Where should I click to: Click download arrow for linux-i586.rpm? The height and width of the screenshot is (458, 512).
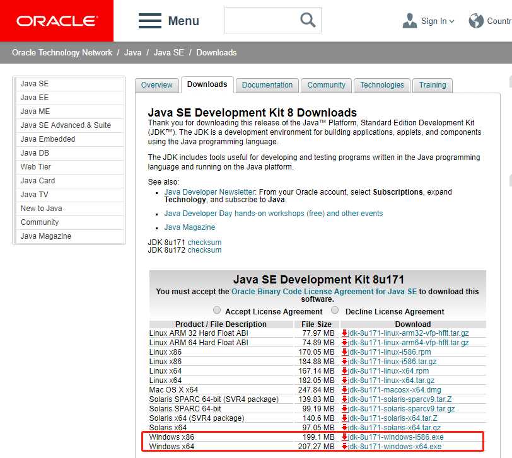pos(344,352)
